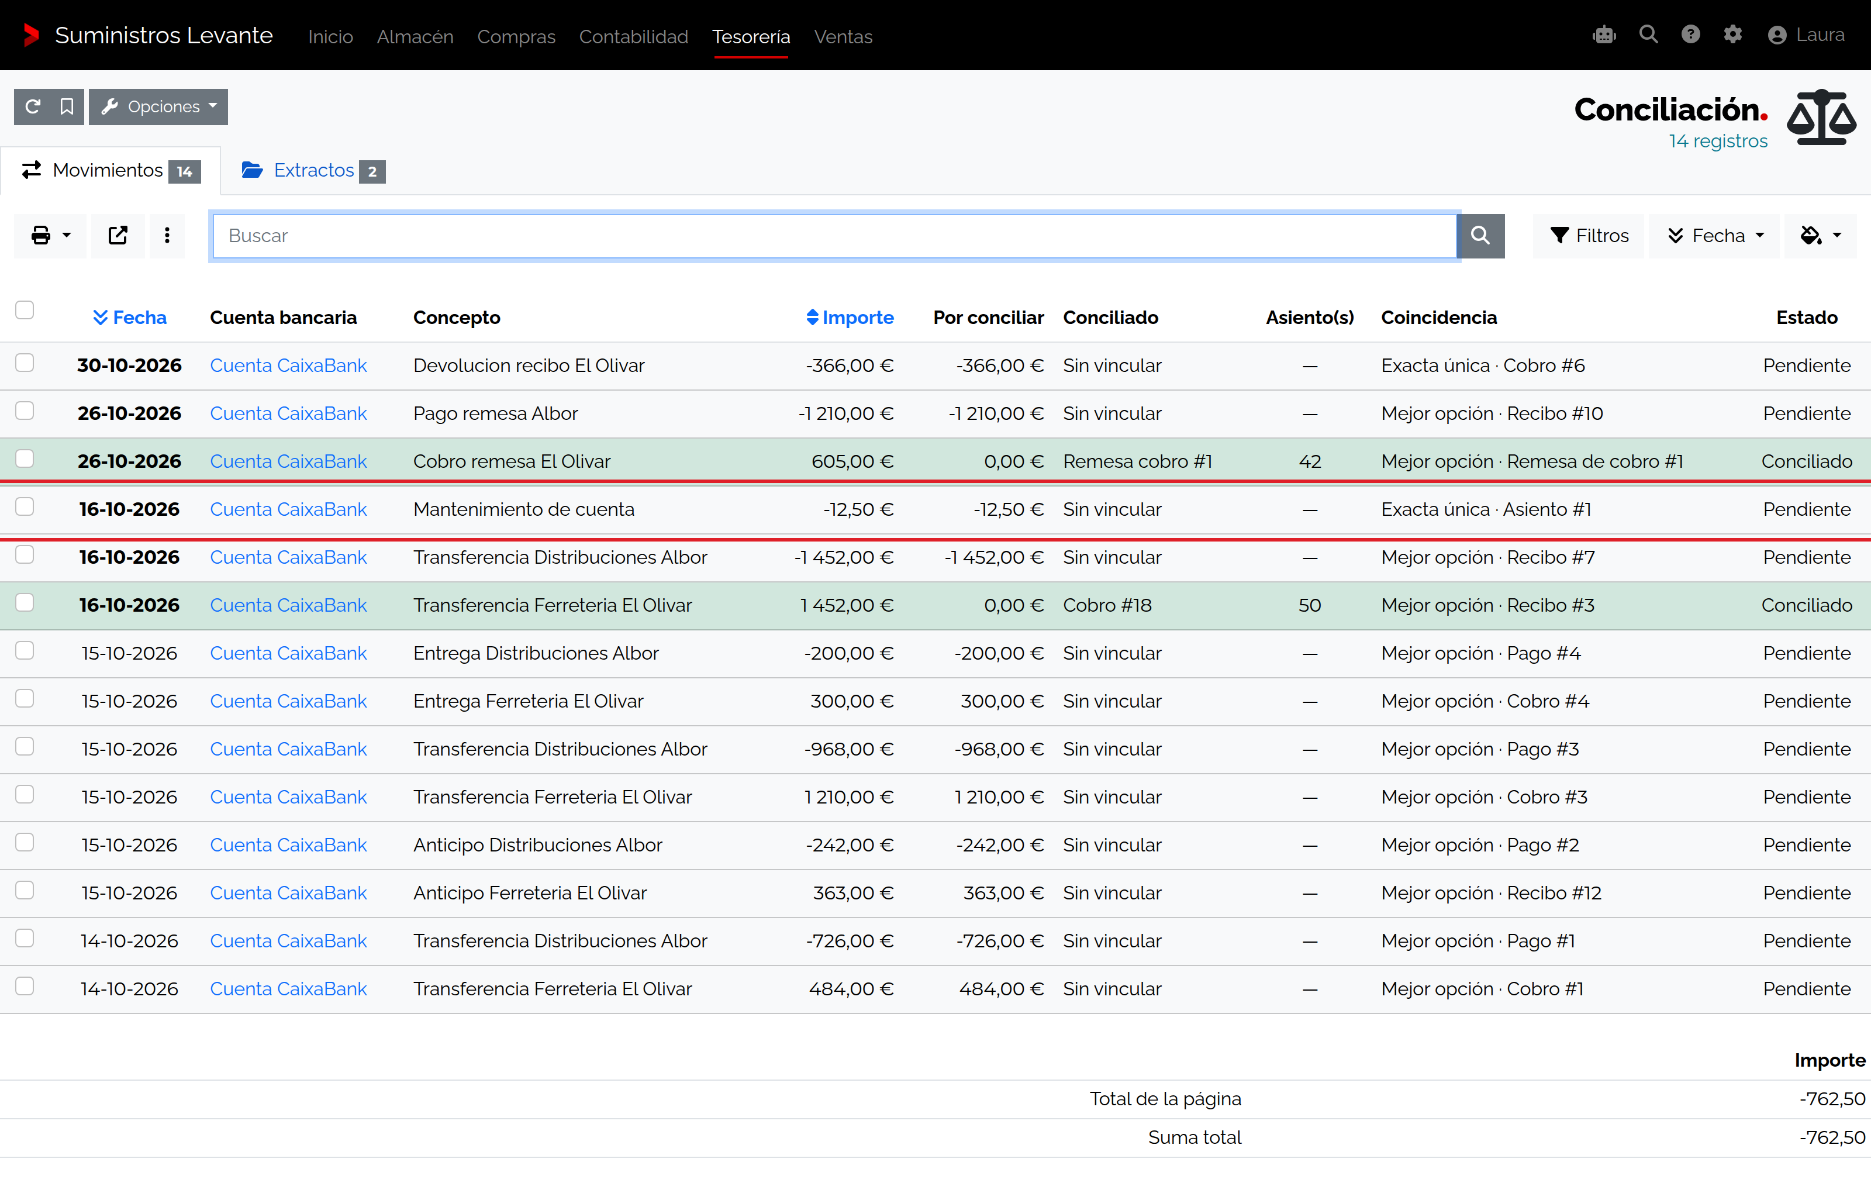Open the printer dropdown button

point(51,235)
